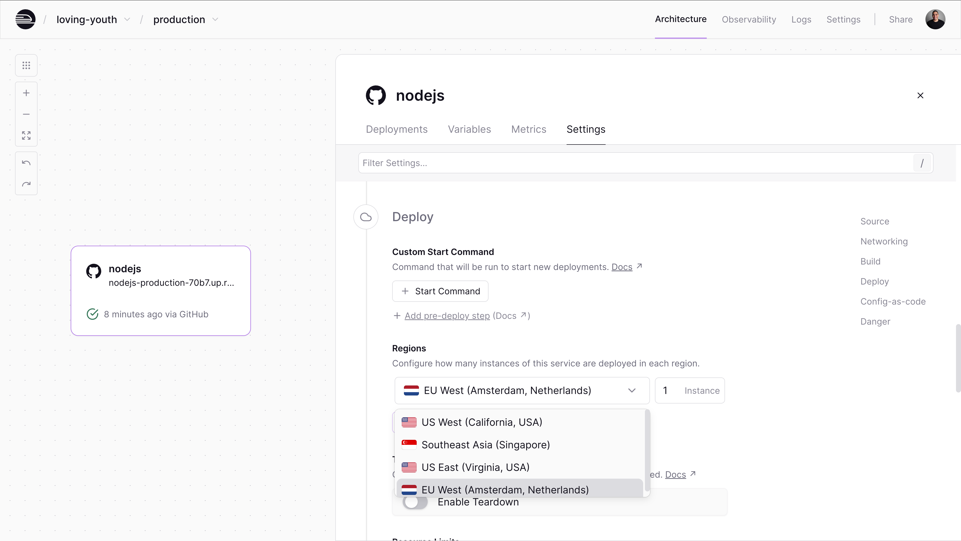Viewport: 961px width, 541px height.
Task: Switch to the Metrics tab
Action: pos(529,129)
